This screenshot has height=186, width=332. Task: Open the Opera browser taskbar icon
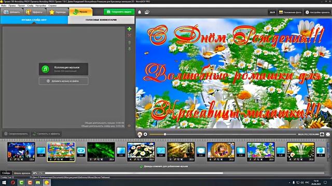pyautogui.click(x=12, y=182)
